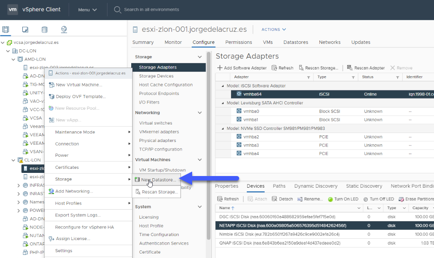The width and height of the screenshot is (434, 258).
Task: Click the vmhba64 adapter icon
Action: (x=239, y=94)
